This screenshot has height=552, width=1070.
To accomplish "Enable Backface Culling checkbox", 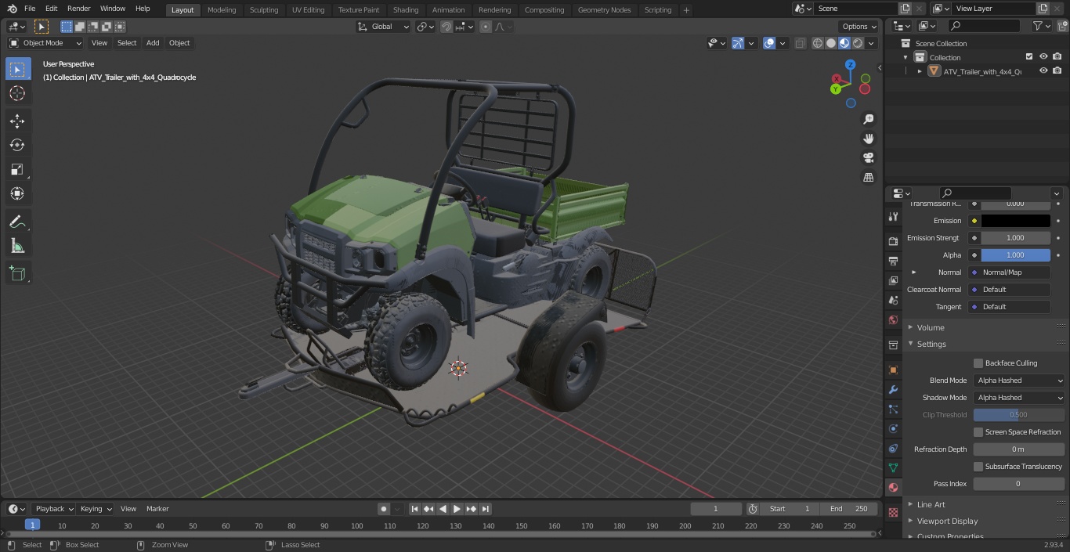I will [x=978, y=363].
